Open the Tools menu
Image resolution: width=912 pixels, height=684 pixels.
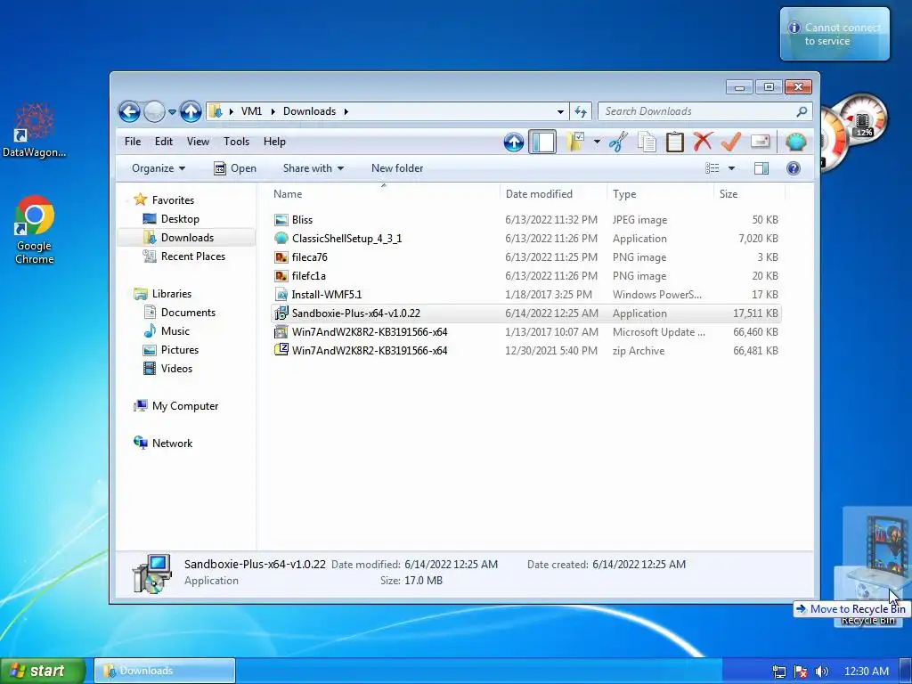point(236,142)
